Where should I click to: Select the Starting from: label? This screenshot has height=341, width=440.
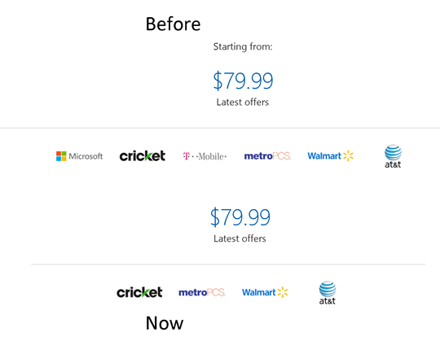pos(243,46)
